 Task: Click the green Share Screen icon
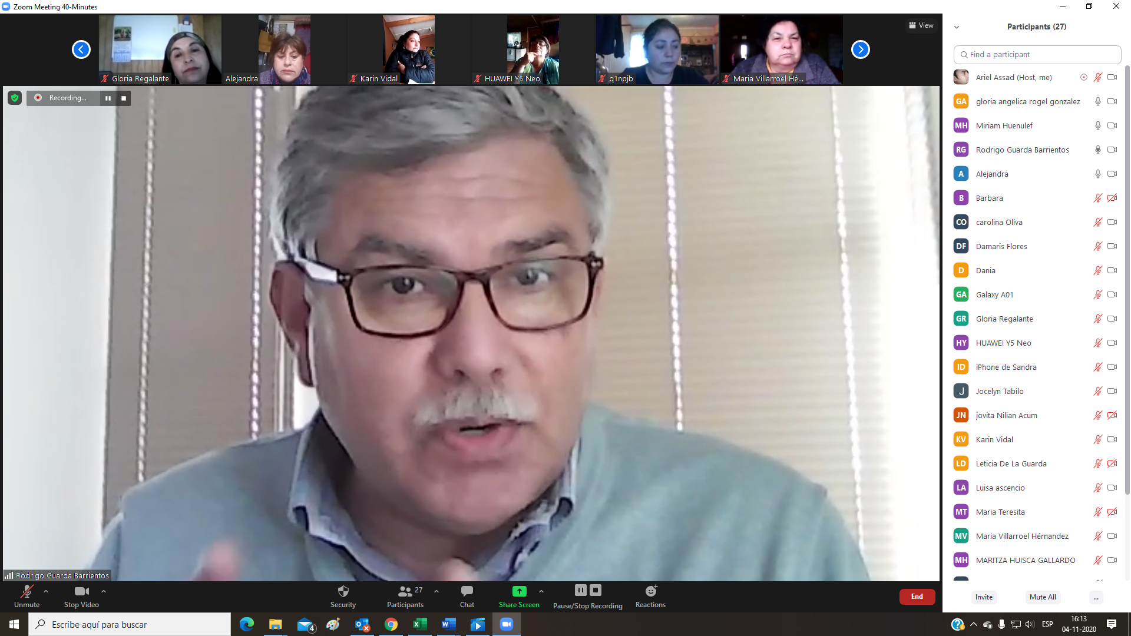tap(519, 591)
